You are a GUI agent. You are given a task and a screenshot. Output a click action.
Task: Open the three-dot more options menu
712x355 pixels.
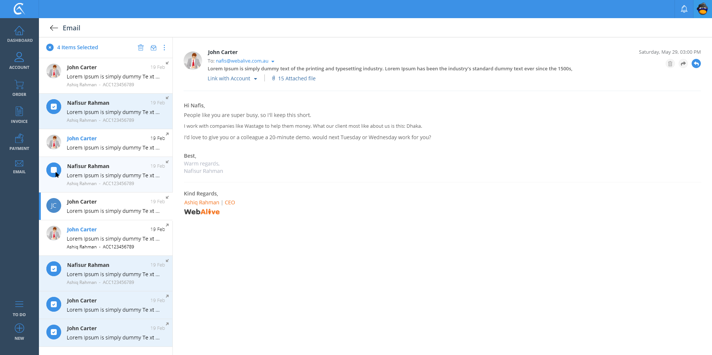point(164,47)
